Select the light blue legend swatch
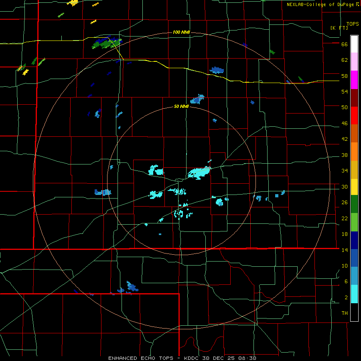The width and height of the screenshot is (361, 361). [354, 276]
